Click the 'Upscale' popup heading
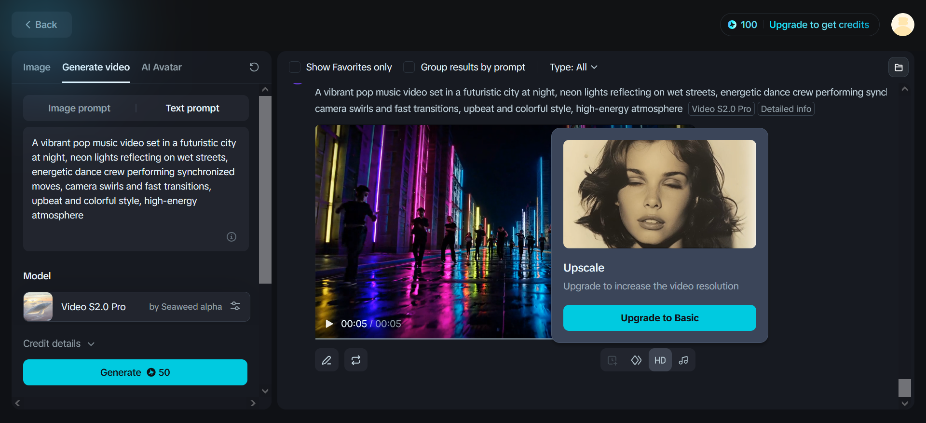This screenshot has width=926, height=423. pos(584,268)
